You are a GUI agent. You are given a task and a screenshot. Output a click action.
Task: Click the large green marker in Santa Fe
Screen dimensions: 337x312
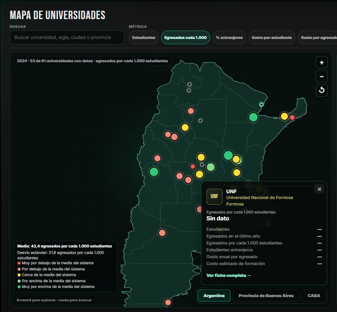(x=228, y=155)
